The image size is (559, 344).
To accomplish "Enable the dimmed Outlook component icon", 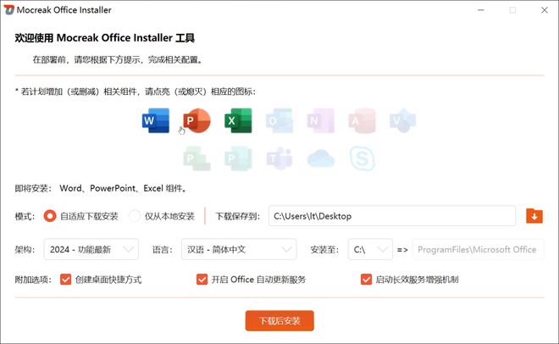I will click(x=279, y=120).
